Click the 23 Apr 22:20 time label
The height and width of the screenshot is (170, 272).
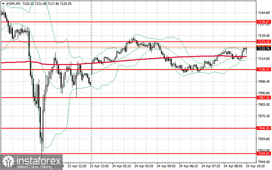pos(77,166)
